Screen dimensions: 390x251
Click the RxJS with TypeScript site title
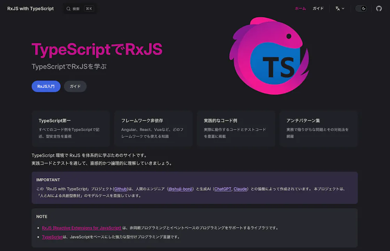[30, 9]
